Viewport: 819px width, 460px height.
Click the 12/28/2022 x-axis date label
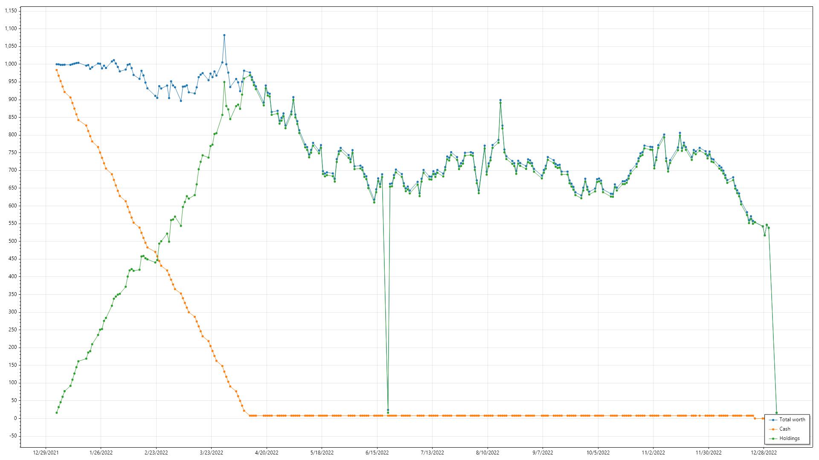(764, 453)
